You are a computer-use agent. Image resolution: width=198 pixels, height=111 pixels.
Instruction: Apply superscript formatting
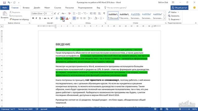click(52, 18)
